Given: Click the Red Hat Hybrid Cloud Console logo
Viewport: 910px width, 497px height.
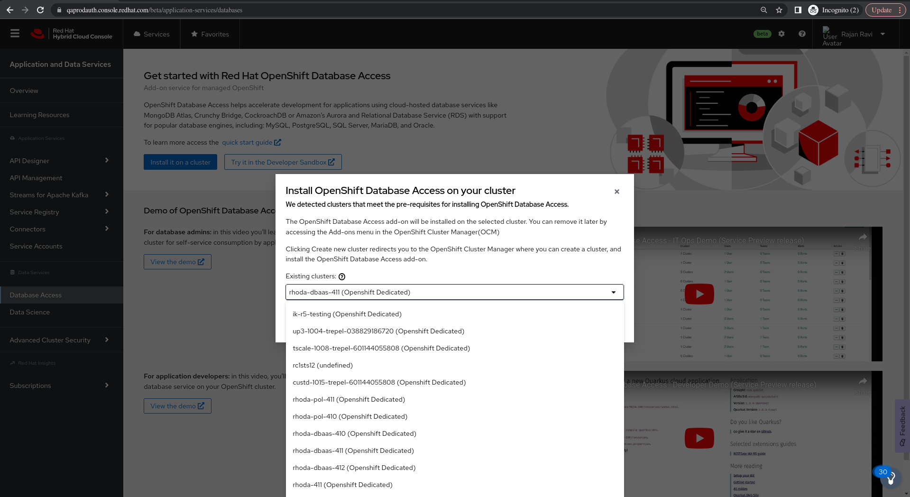Looking at the screenshot, I should (71, 34).
